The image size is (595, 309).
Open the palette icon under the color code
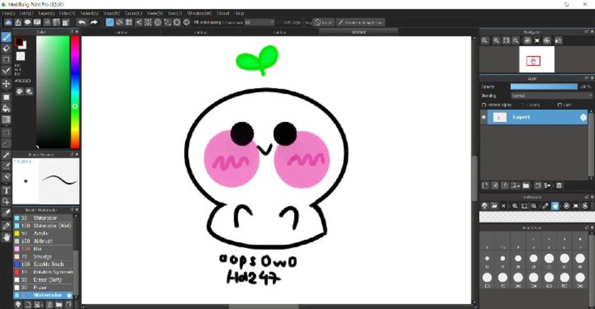coord(19,91)
